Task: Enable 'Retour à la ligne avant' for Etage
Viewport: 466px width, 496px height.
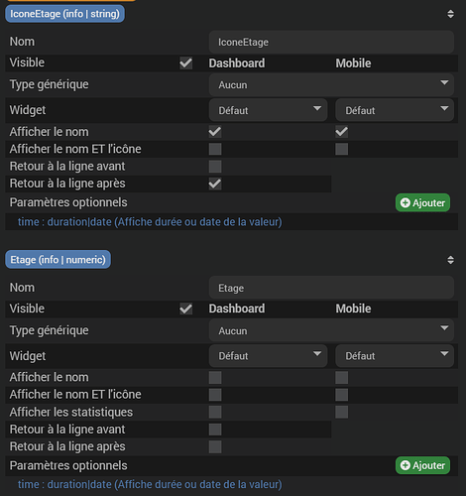Action: point(215,430)
